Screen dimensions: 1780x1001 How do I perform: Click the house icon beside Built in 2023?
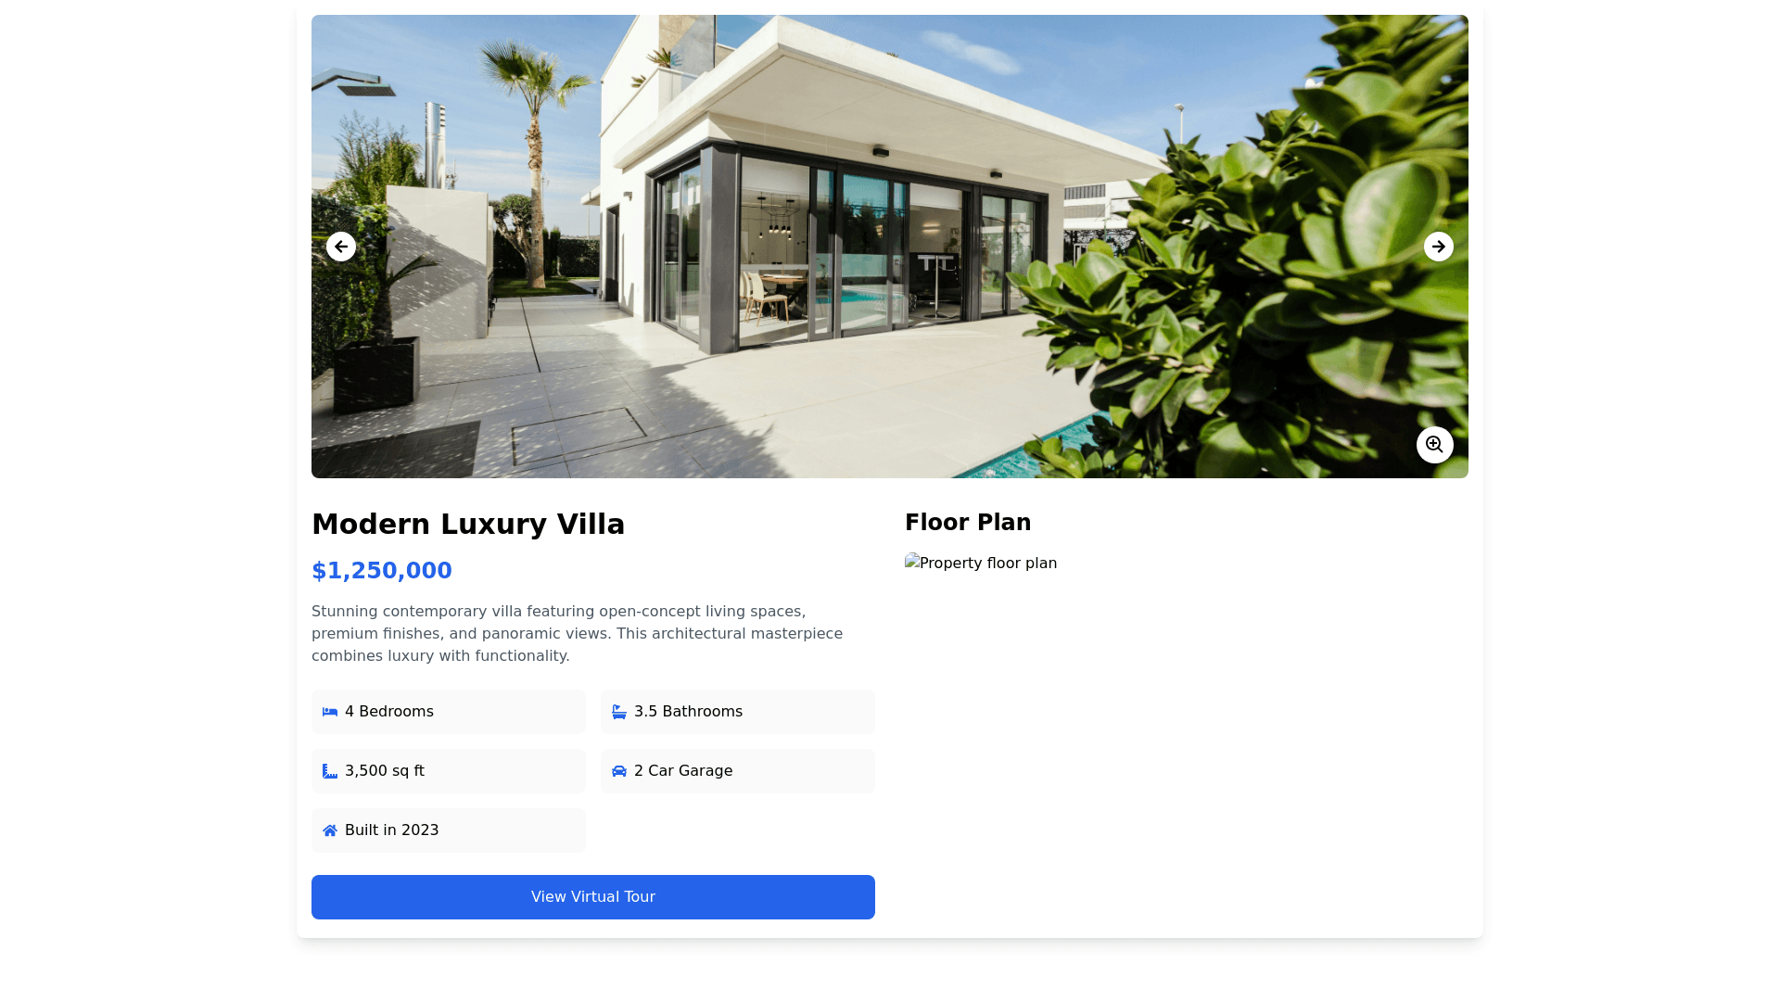[x=330, y=830]
